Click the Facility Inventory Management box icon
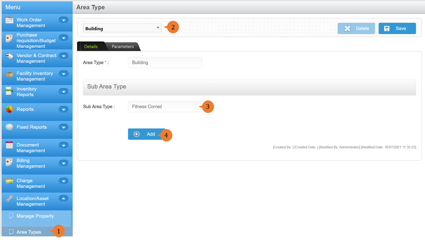Viewport: 425px width, 240px height. [x=9, y=74]
